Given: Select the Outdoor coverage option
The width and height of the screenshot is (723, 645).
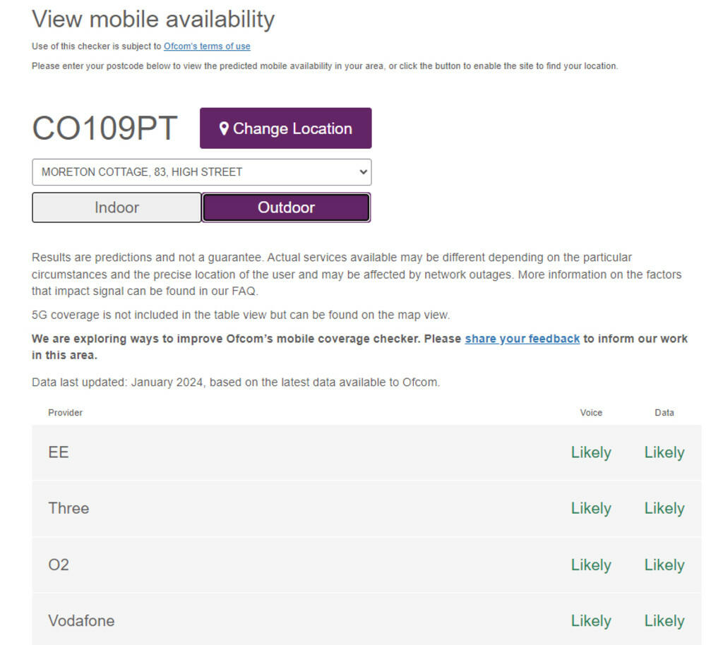Looking at the screenshot, I should pyautogui.click(x=286, y=207).
